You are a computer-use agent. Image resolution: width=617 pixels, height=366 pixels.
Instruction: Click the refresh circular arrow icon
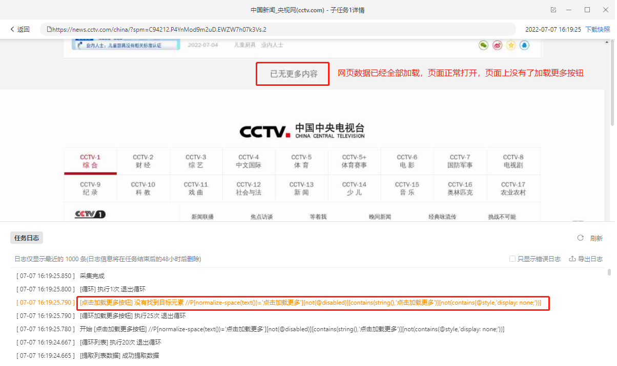tap(581, 238)
